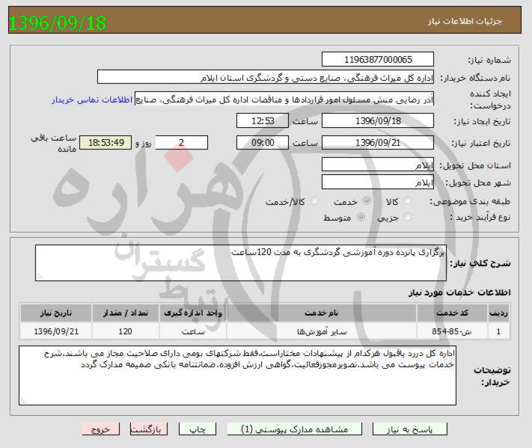Screen dimensions: 532x448
Task: Click the شماره نیاز field 11963877000065
Action: tap(378, 59)
